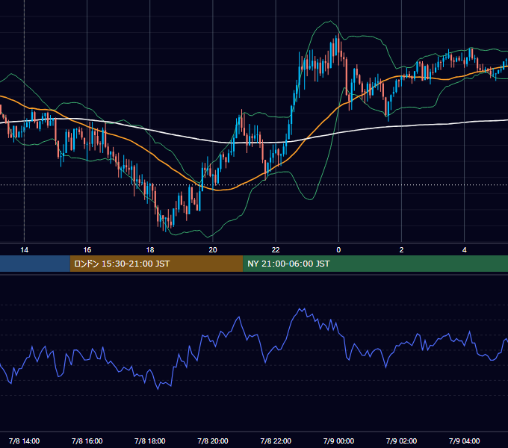Screen dimensions: 508x448
Task: Click the 0 hour tick label
Action: point(338,250)
